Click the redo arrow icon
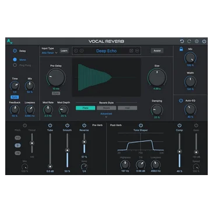This screenshot has height=213, width=213. point(189,41)
